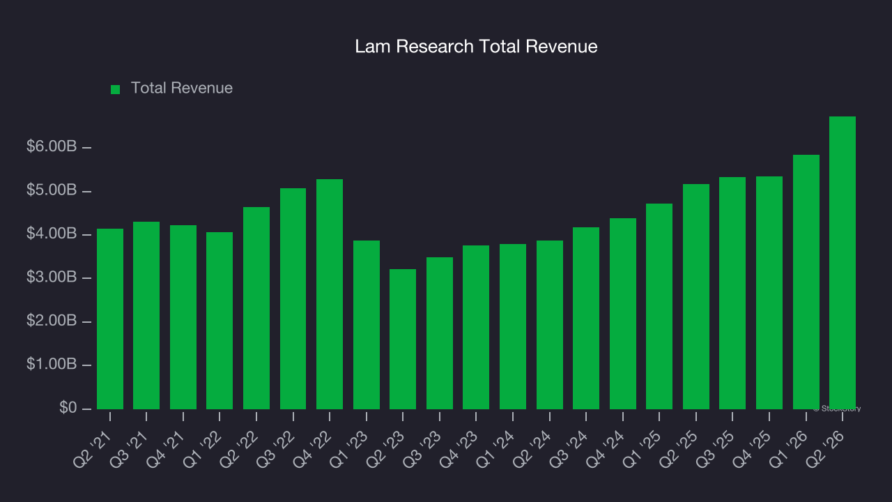Screen dimensions: 892x502
Task: Select the Q4 '21 revenue bar
Action: click(x=183, y=317)
